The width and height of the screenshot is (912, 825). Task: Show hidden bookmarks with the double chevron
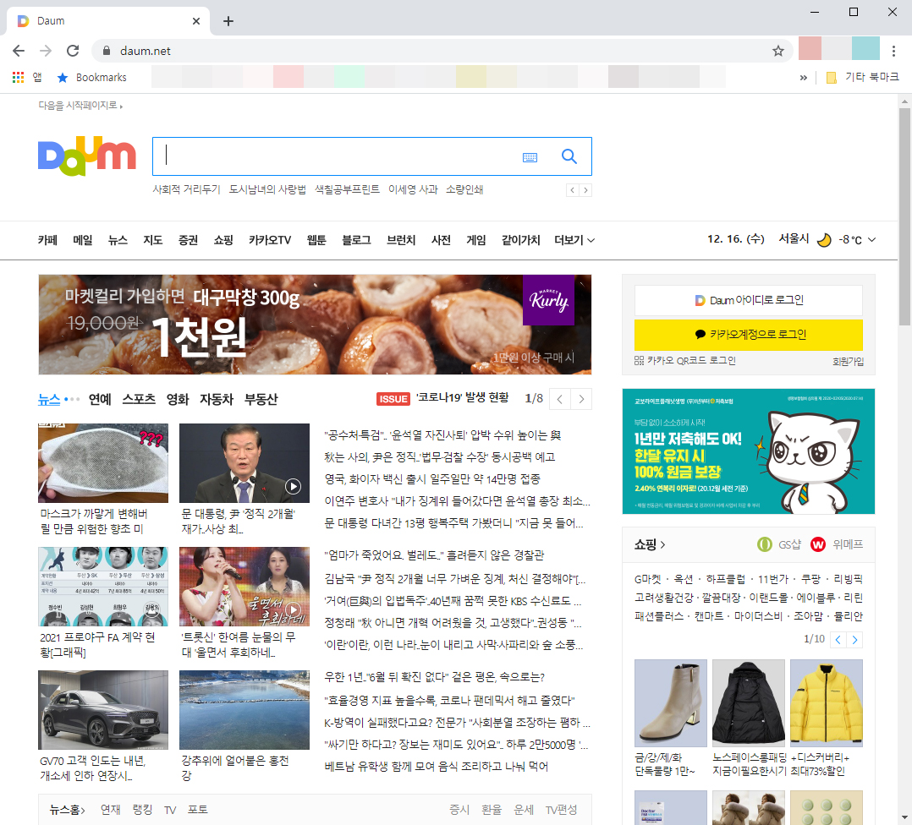point(803,77)
